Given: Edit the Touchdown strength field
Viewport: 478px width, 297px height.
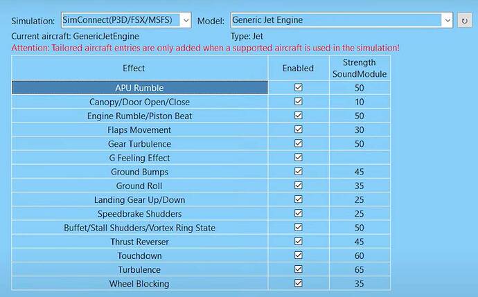Looking at the screenshot, I should tap(359, 255).
